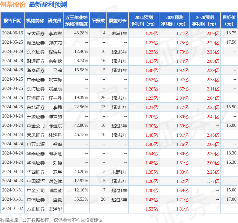
Task: Select the 财通证券 institution cell
Action: coord(36,61)
